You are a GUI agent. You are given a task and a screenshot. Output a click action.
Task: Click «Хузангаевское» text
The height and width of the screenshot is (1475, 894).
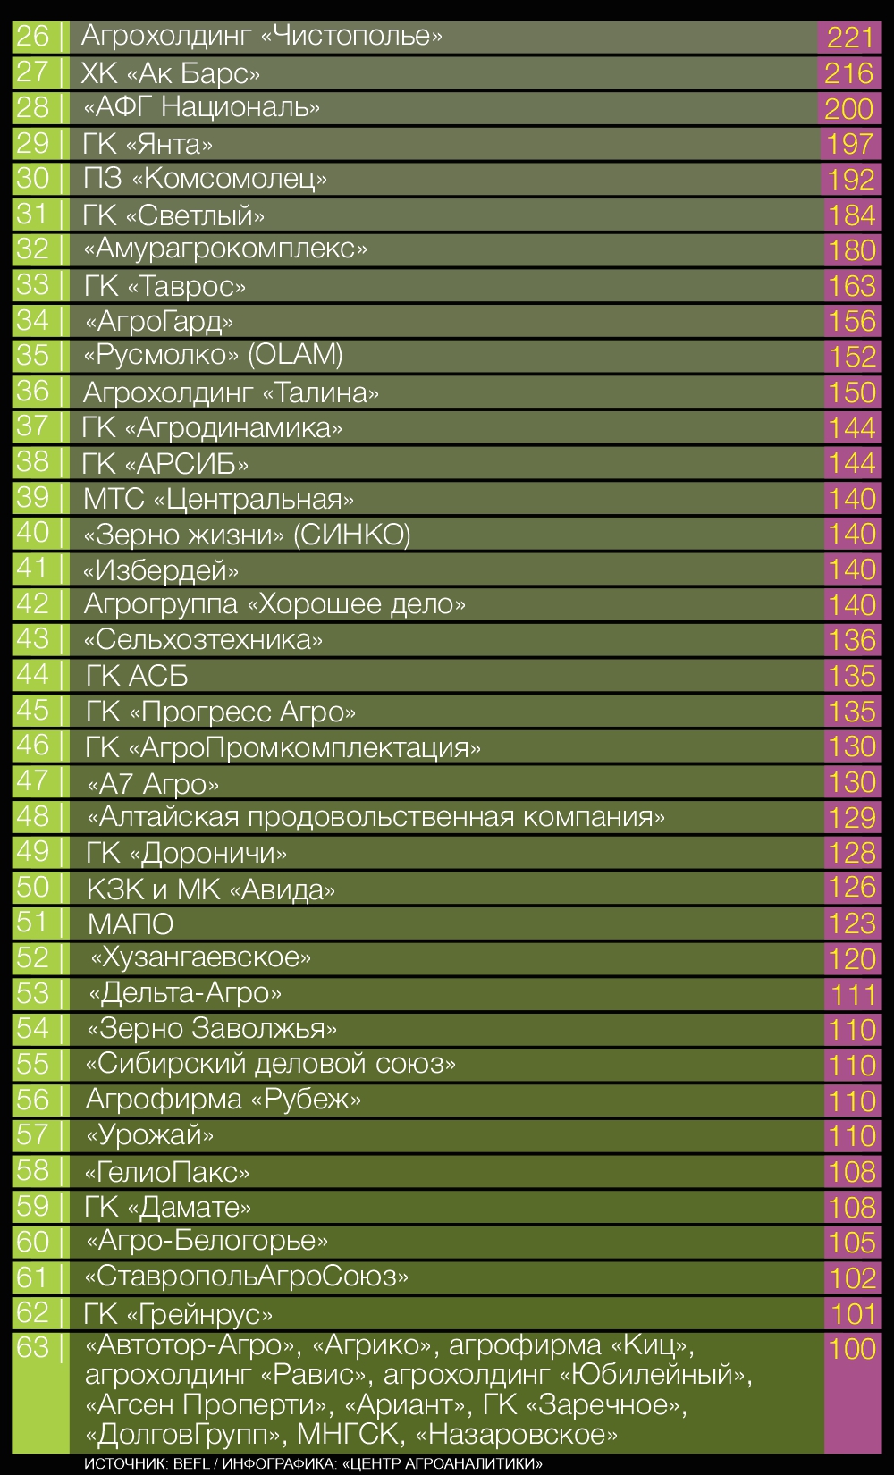(201, 957)
